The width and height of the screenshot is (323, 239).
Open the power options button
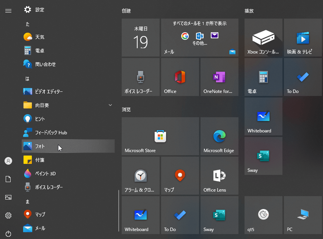point(8,234)
